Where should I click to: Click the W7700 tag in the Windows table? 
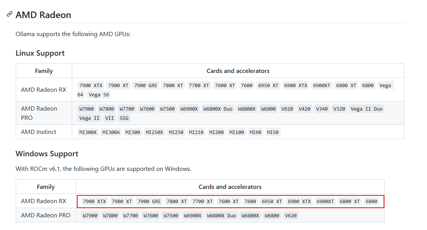click(x=131, y=215)
